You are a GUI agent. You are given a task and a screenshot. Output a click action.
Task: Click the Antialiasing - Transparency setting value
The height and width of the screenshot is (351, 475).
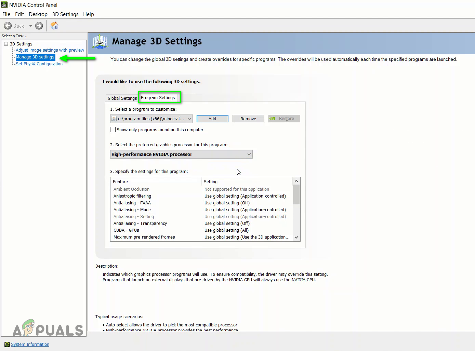click(227, 223)
